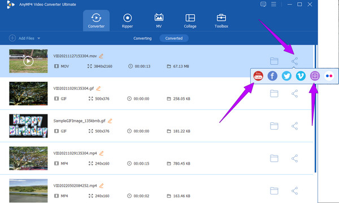The width and height of the screenshot is (339, 203).
Task: Click the 258.05 KB file size
Action: click(x=181, y=99)
